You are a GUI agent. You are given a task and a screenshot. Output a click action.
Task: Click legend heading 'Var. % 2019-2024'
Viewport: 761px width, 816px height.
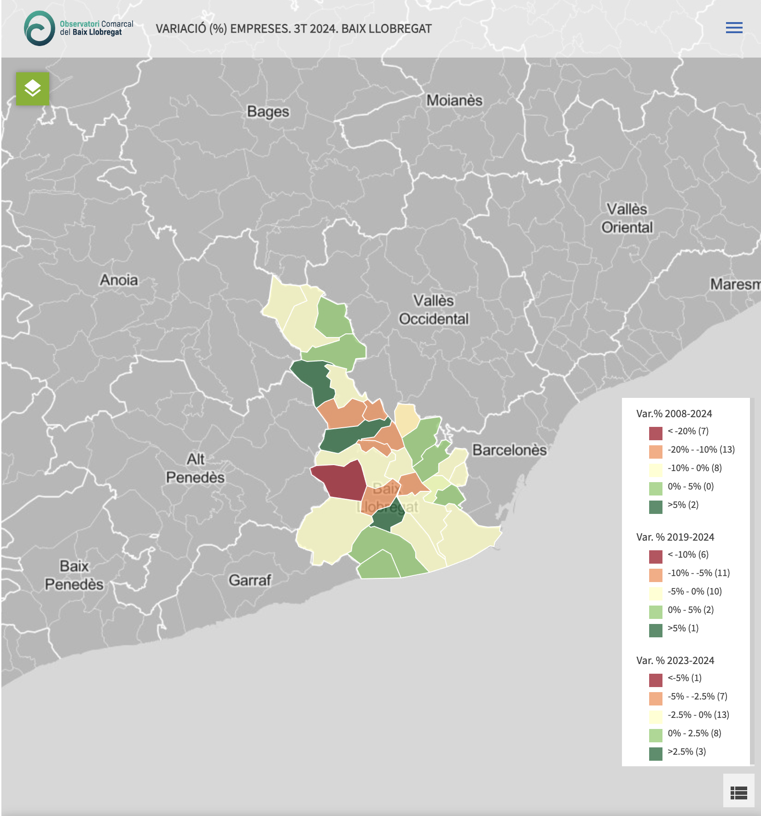pyautogui.click(x=675, y=537)
